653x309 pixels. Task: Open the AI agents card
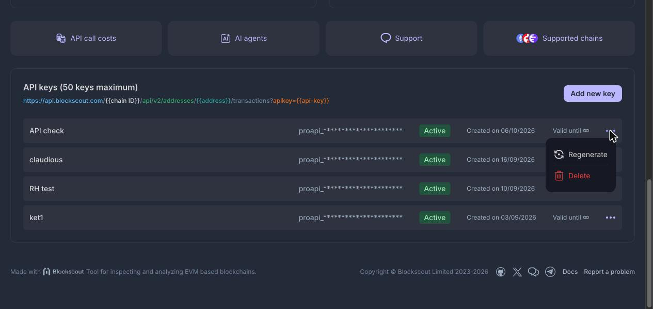point(244,38)
